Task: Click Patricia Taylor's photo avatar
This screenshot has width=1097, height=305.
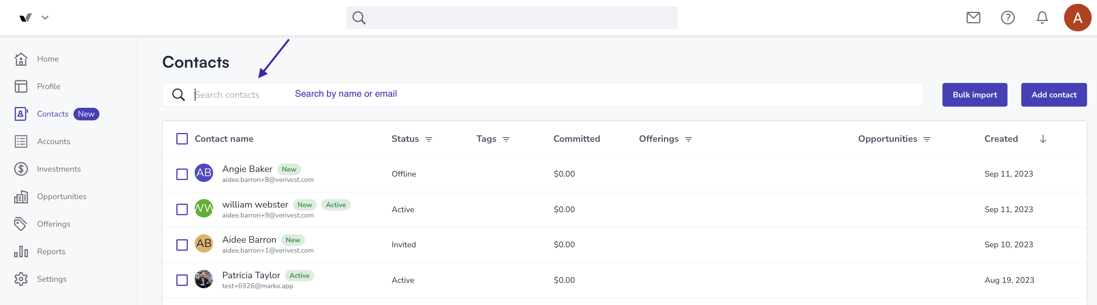Action: (x=203, y=279)
